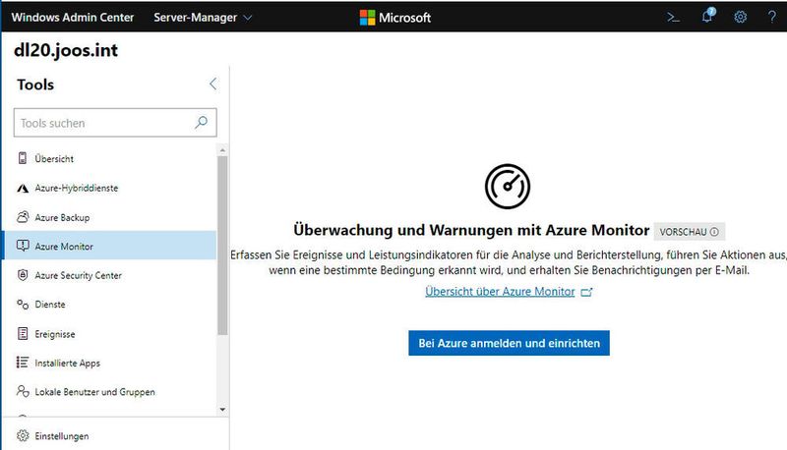
Task: Click the Azure Monitor sidebar icon
Action: [x=23, y=246]
